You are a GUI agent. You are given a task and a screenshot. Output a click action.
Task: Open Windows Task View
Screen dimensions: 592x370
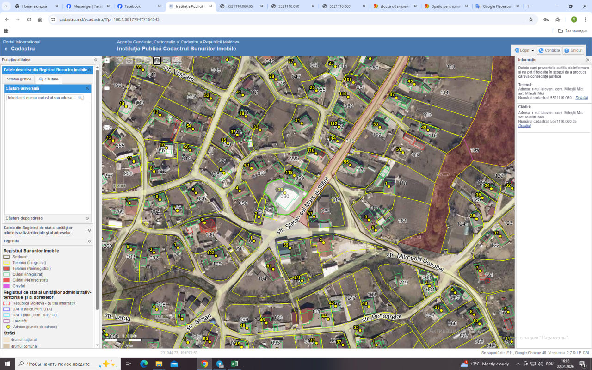(129, 364)
